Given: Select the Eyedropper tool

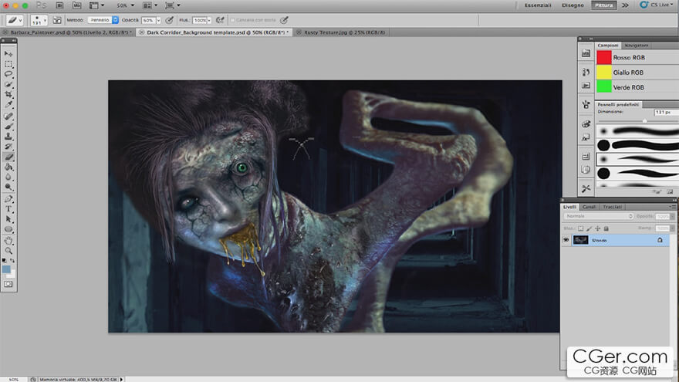Looking at the screenshot, I should [x=8, y=104].
